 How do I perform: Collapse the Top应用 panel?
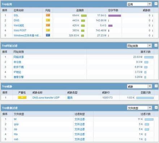coord(156,4)
